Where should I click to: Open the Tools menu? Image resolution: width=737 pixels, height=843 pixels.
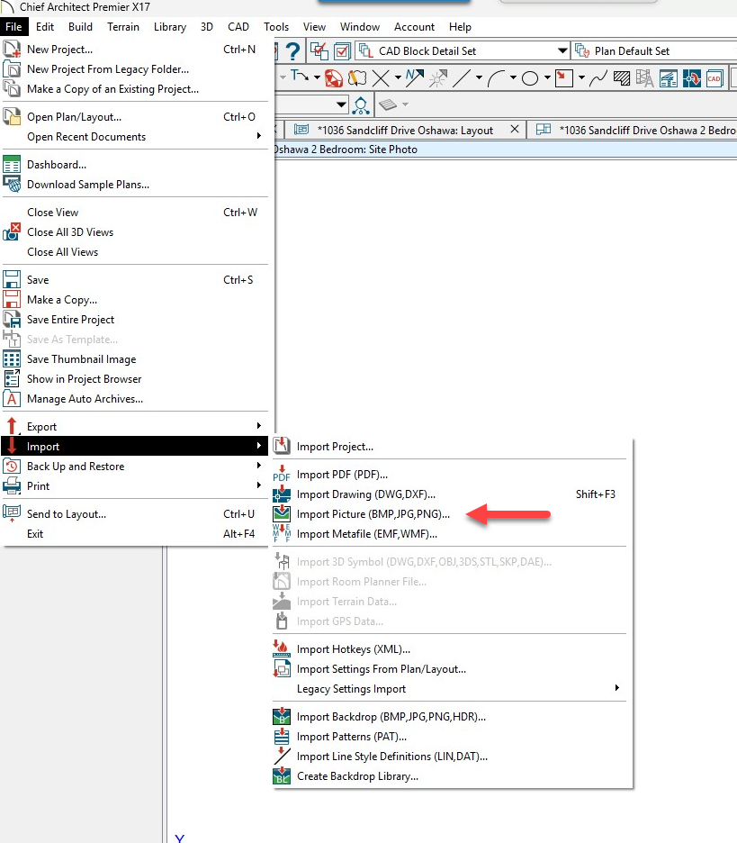[276, 27]
